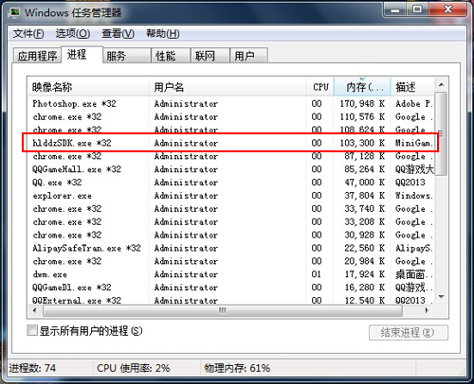Click the 22,560 K memory value

click(x=364, y=248)
